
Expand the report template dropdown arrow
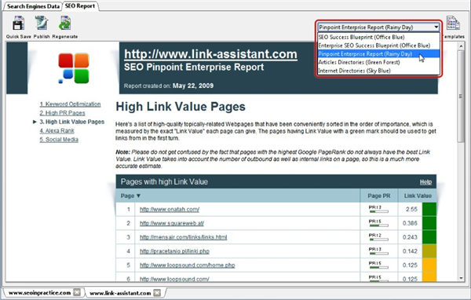[x=436, y=27]
